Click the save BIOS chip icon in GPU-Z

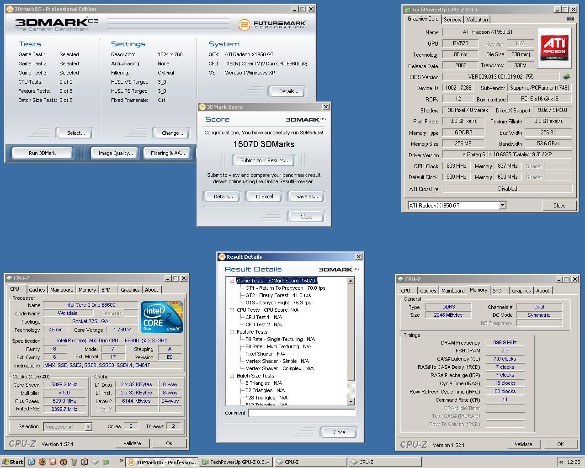click(567, 76)
